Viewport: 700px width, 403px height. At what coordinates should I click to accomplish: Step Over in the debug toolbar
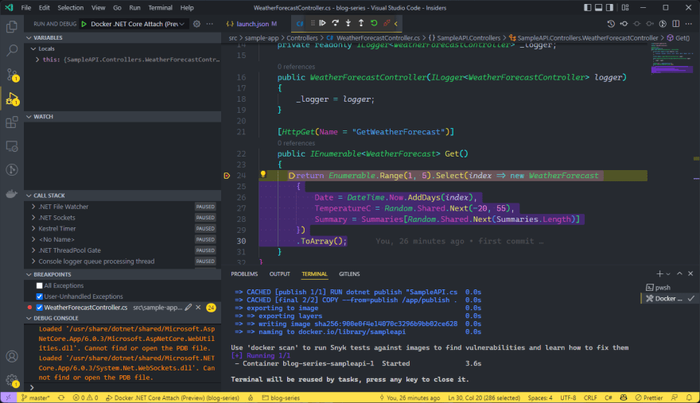pos(335,23)
